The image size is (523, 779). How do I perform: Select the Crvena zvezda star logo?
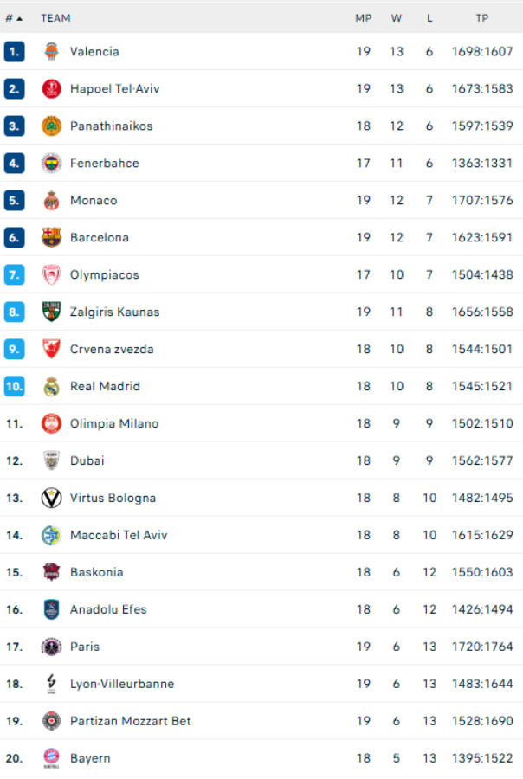52,349
